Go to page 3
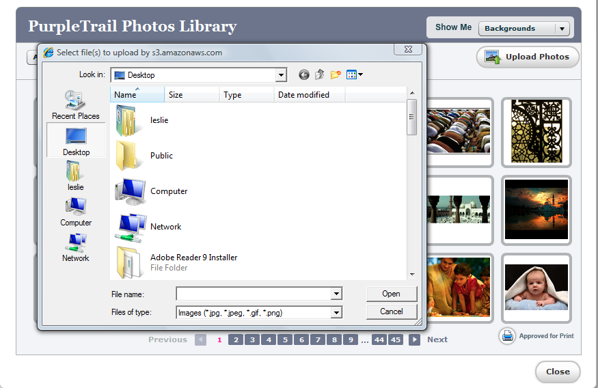598x388 pixels. (252, 339)
